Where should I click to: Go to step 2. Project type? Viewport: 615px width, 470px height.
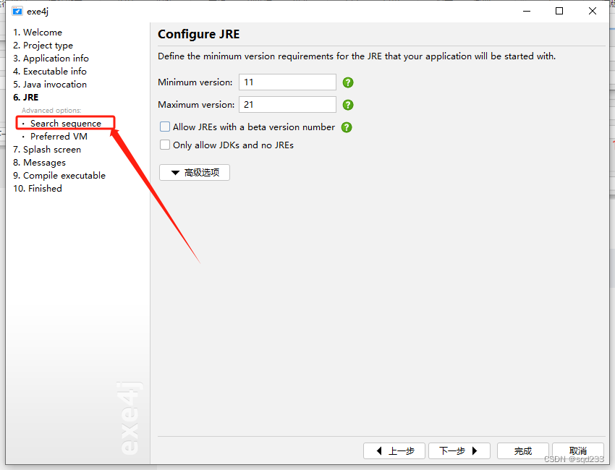click(43, 46)
